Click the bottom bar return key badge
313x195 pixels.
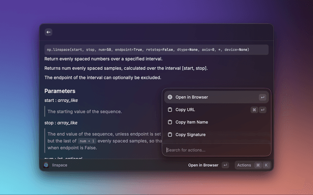(225, 165)
